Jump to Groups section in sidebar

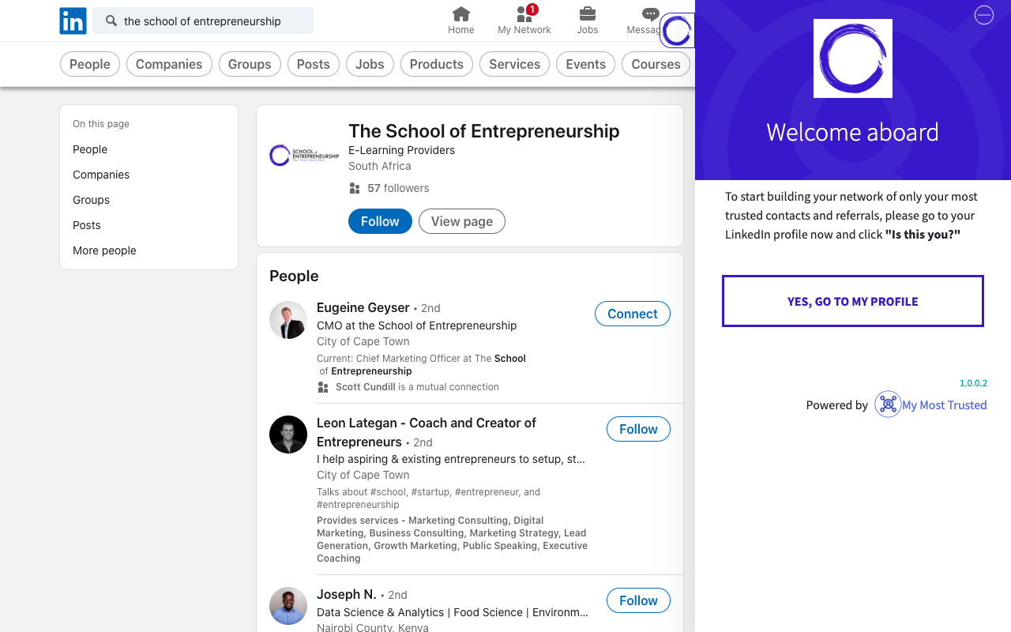(x=91, y=200)
